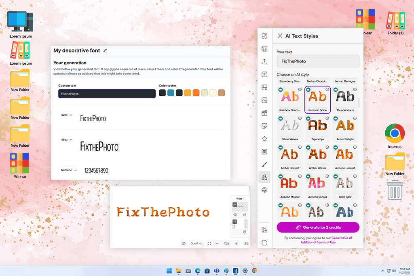Open the Videos panel in the sidebar
This screenshot has width=414, height=276.
(264, 113)
